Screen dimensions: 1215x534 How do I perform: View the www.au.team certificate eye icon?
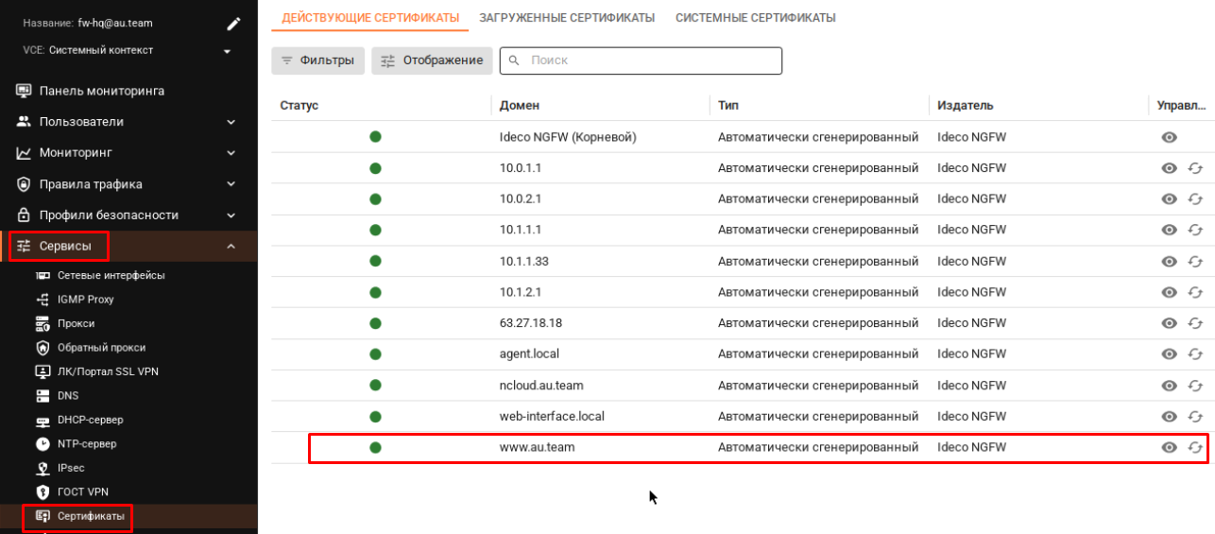(1169, 448)
